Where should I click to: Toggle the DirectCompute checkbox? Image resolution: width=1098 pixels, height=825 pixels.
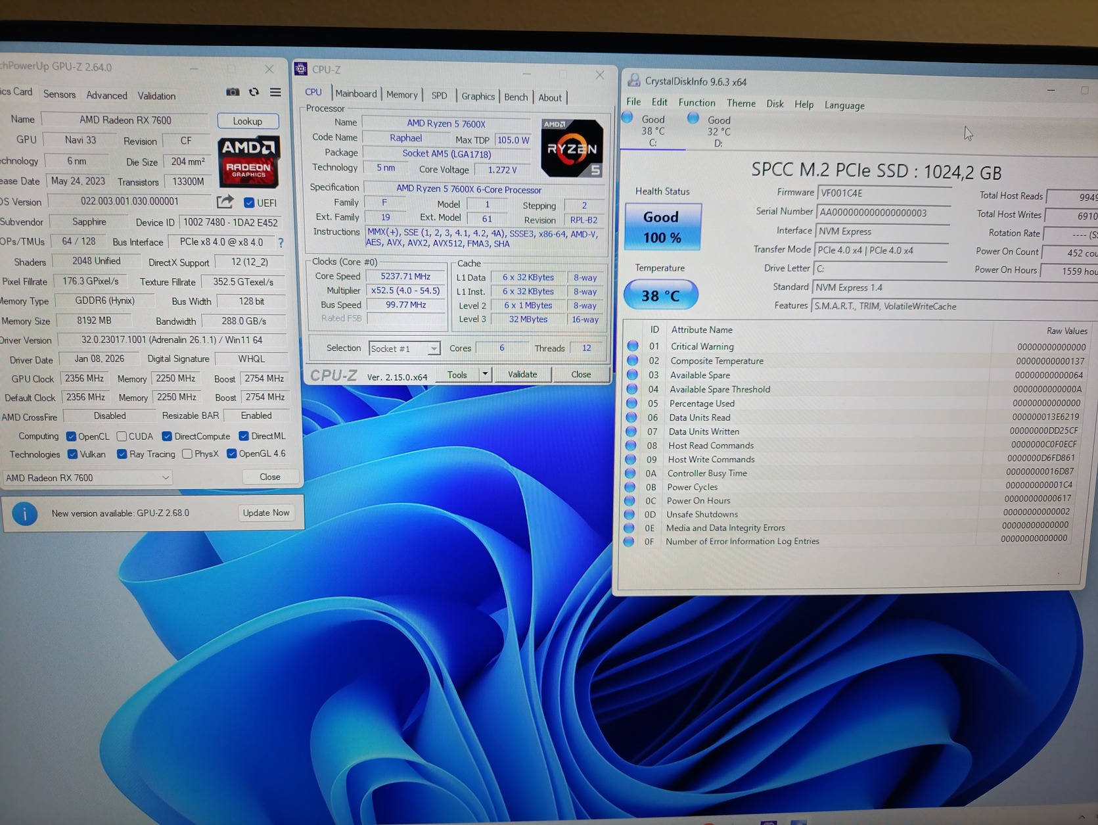point(167,436)
